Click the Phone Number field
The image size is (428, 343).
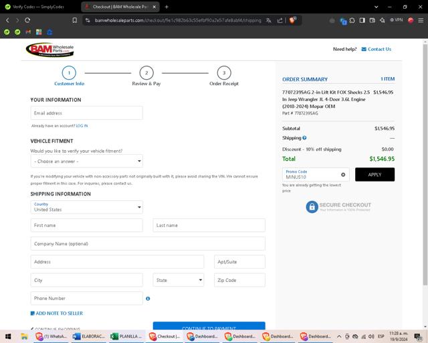(86, 298)
